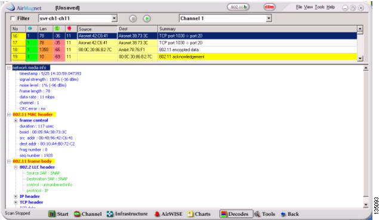Open the Charts screen
379x220 pixels.
click(198, 214)
